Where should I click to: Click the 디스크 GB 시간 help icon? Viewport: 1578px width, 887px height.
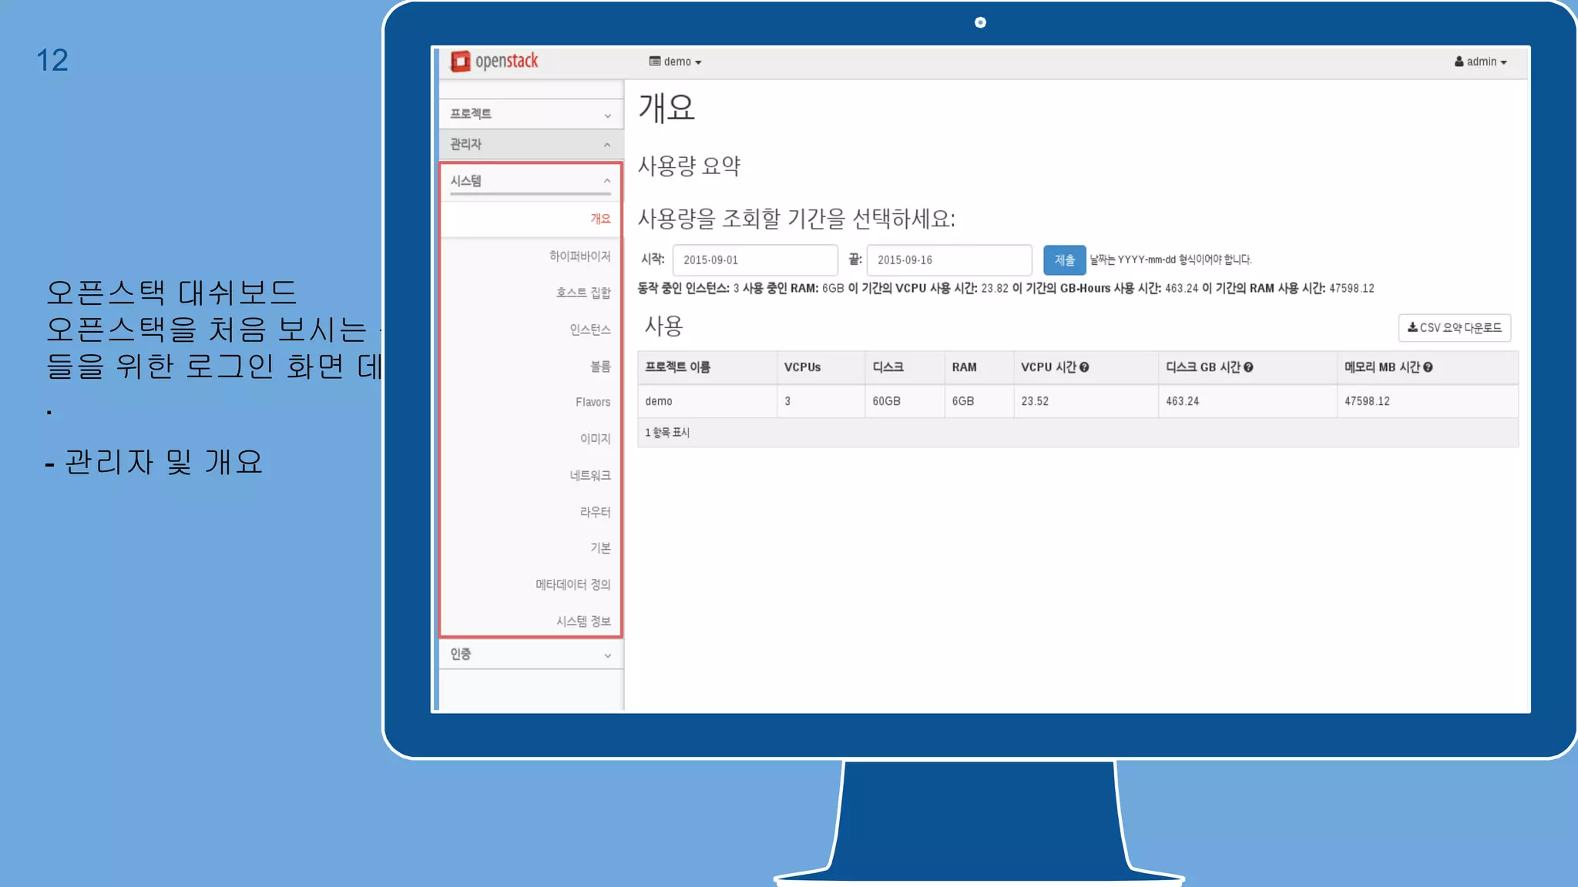[1248, 367]
